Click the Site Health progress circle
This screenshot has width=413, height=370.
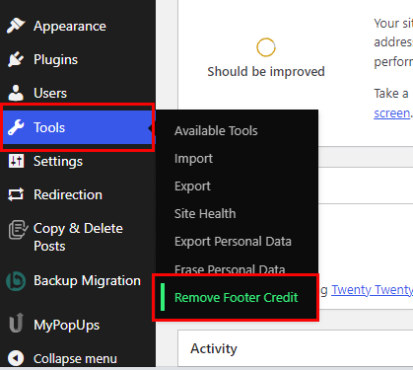click(x=266, y=47)
